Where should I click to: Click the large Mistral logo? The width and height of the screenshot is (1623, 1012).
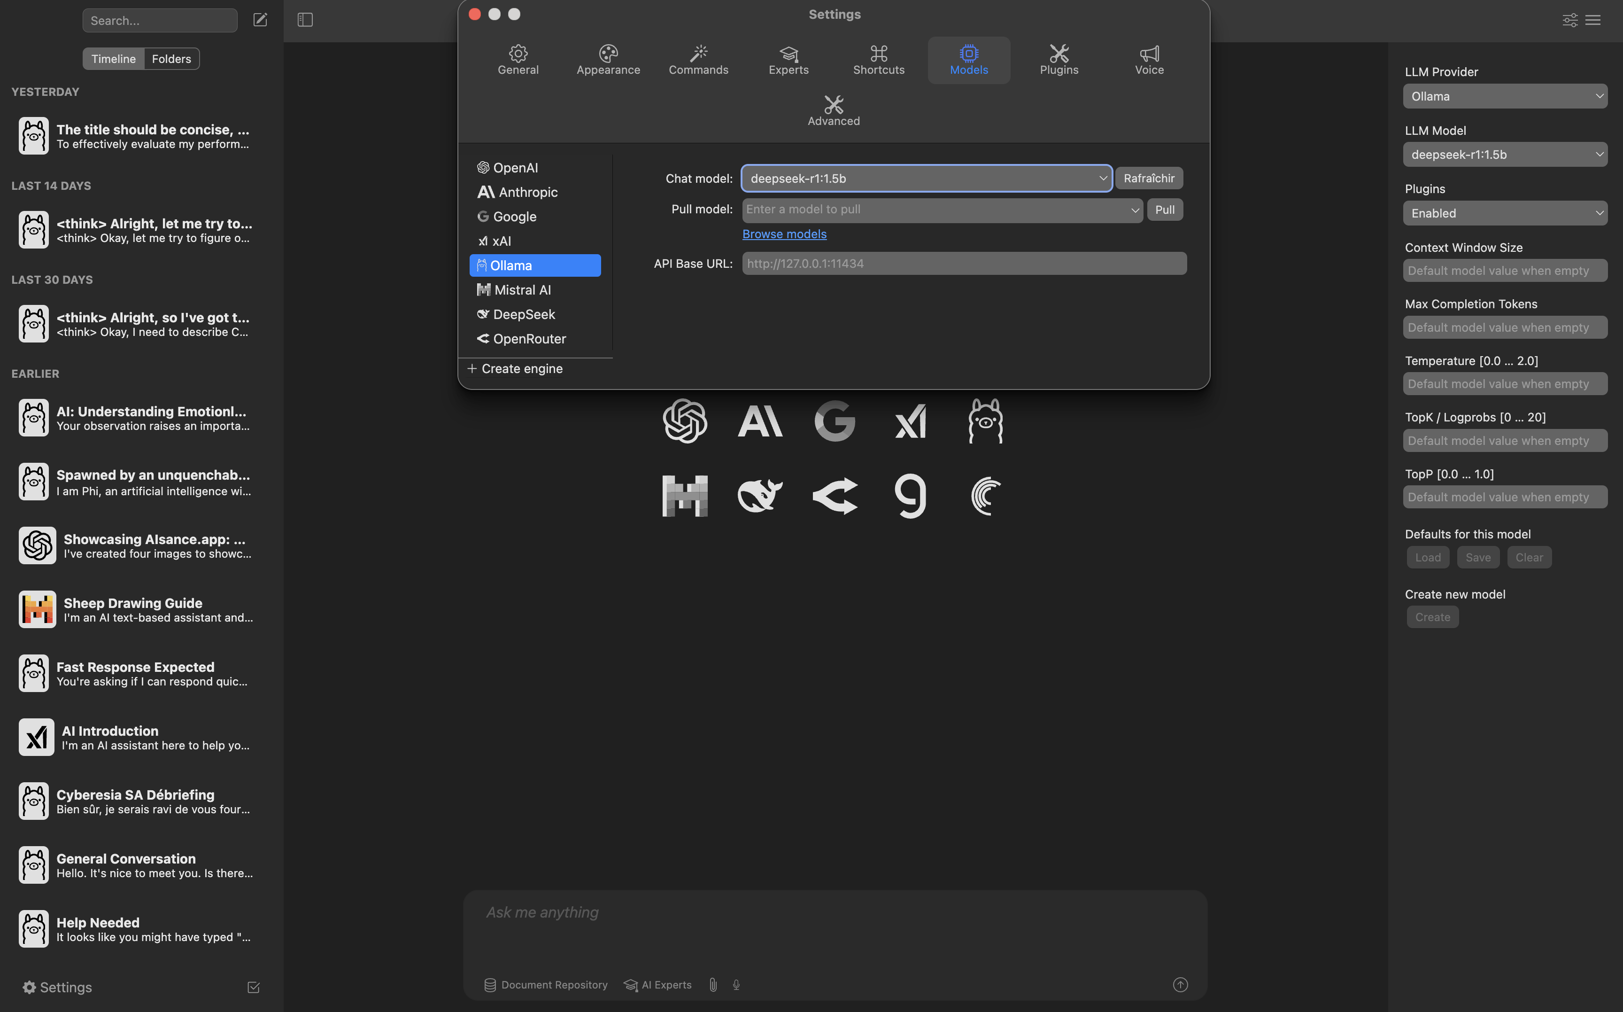(x=684, y=496)
